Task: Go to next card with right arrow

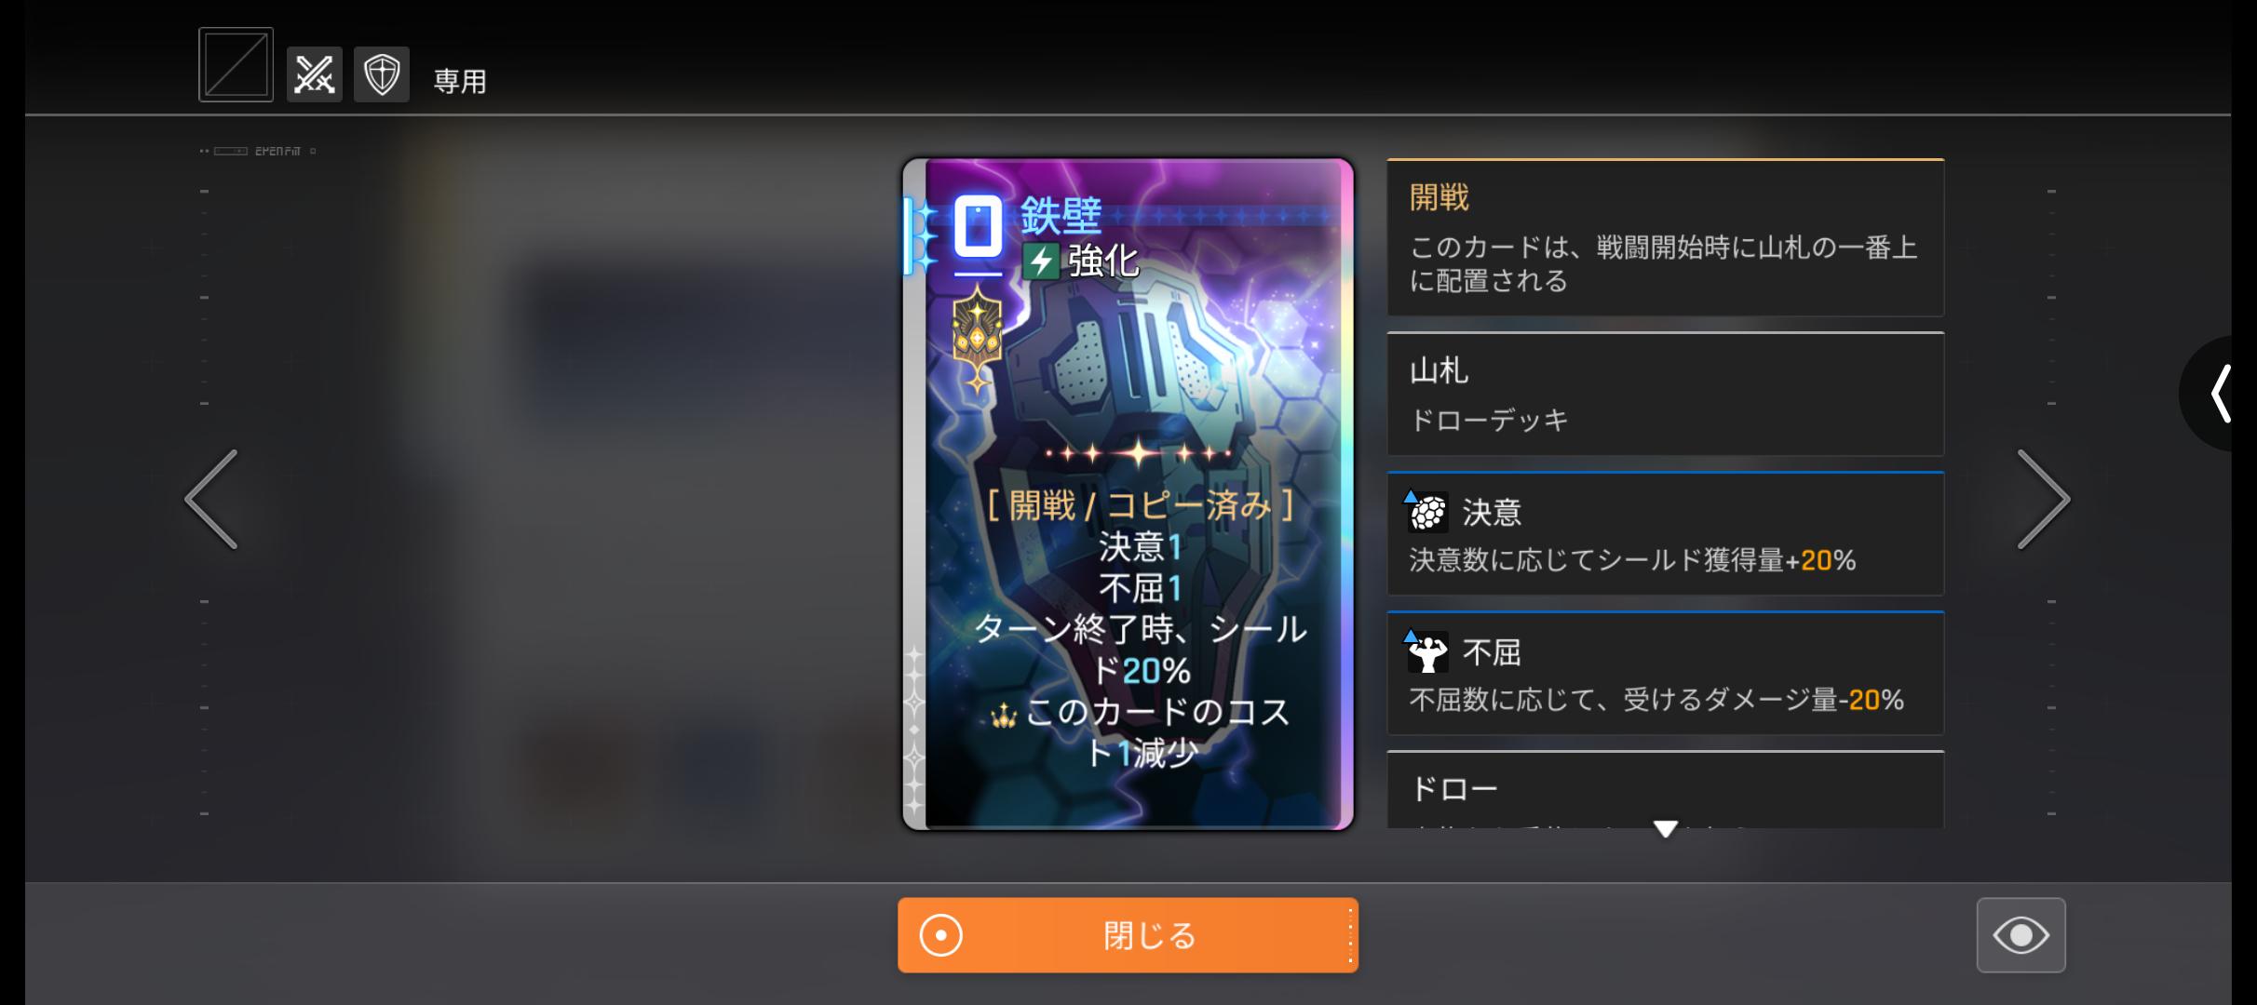Action: point(2043,500)
